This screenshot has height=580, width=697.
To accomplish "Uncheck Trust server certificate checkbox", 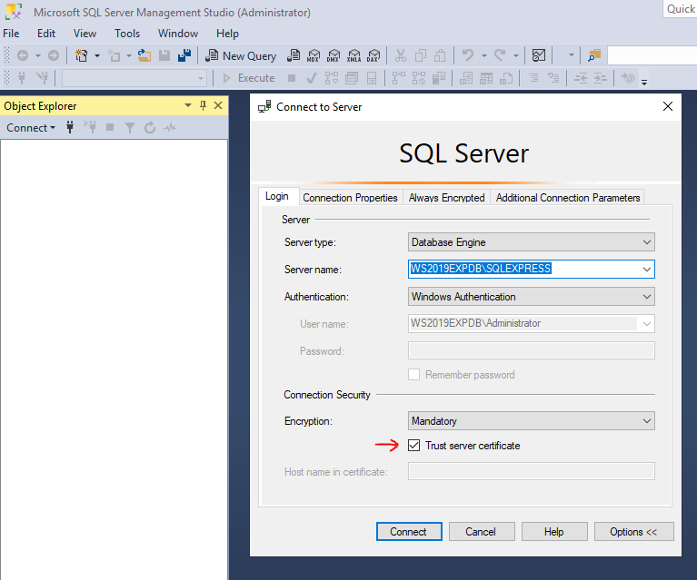I will click(414, 446).
